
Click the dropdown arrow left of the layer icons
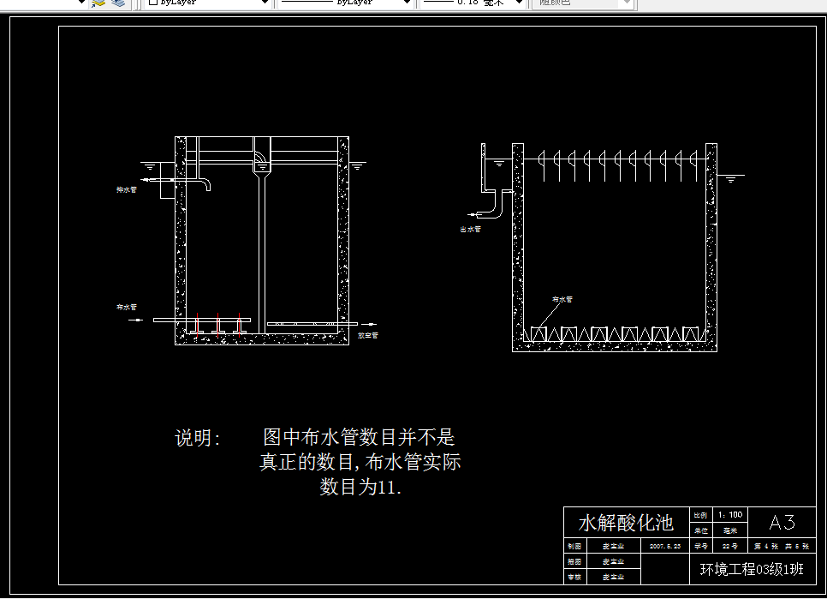[x=81, y=2]
